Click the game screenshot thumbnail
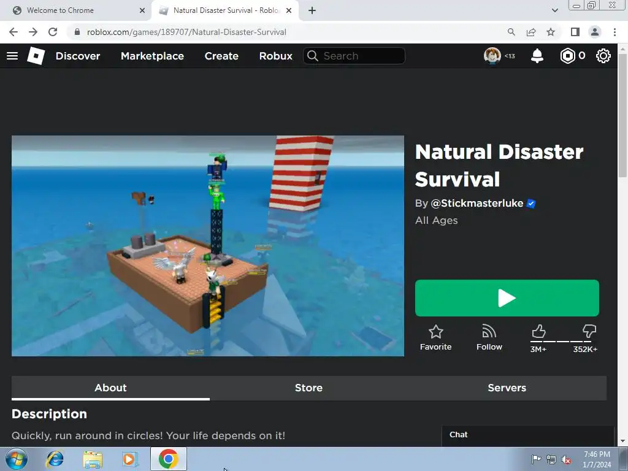 click(208, 246)
